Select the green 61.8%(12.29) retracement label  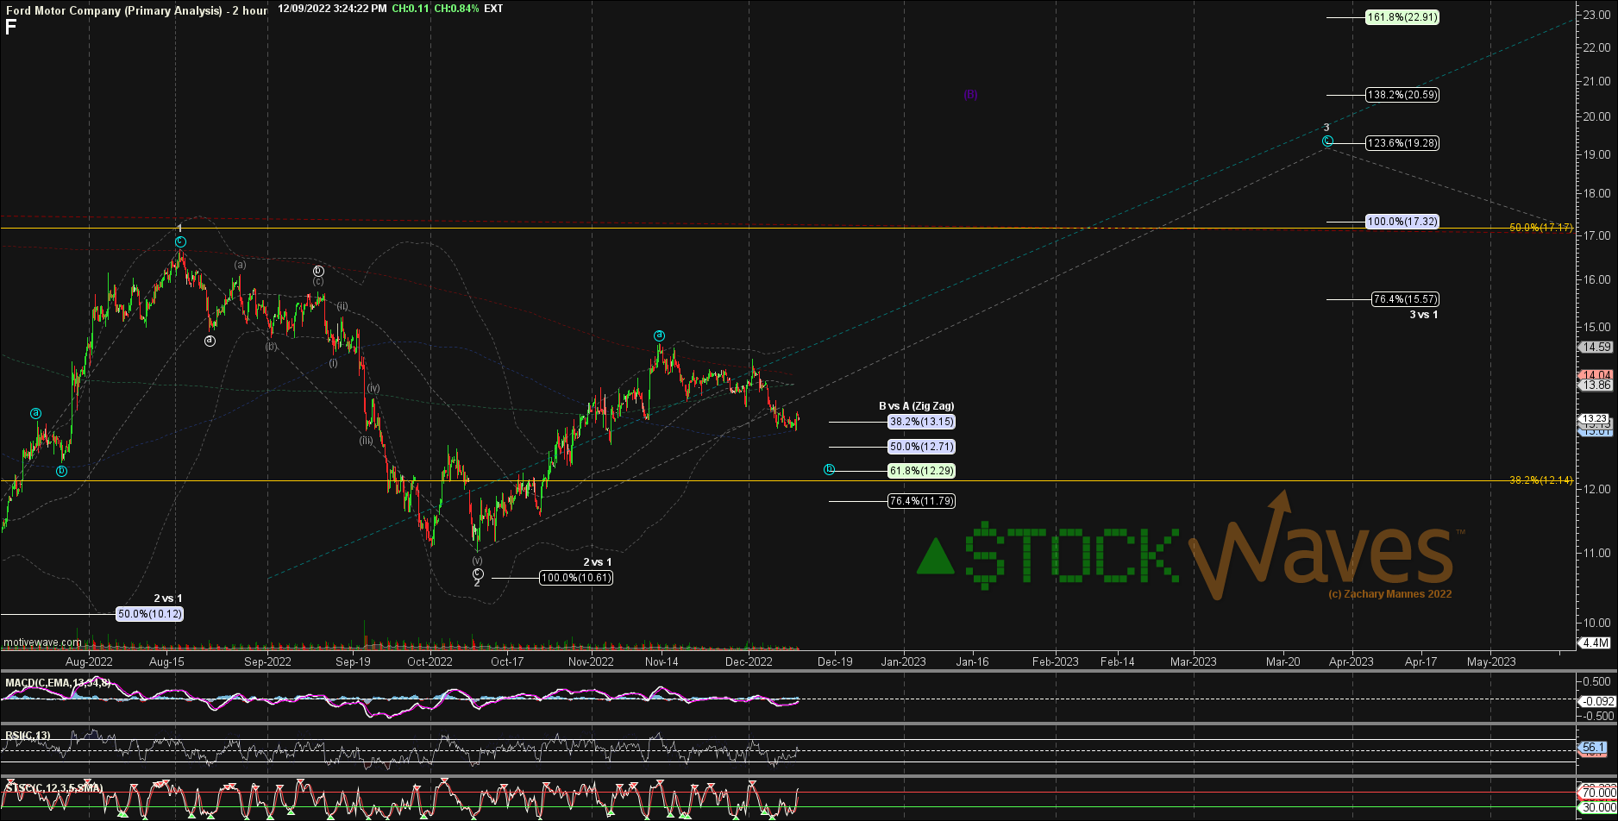(x=921, y=471)
